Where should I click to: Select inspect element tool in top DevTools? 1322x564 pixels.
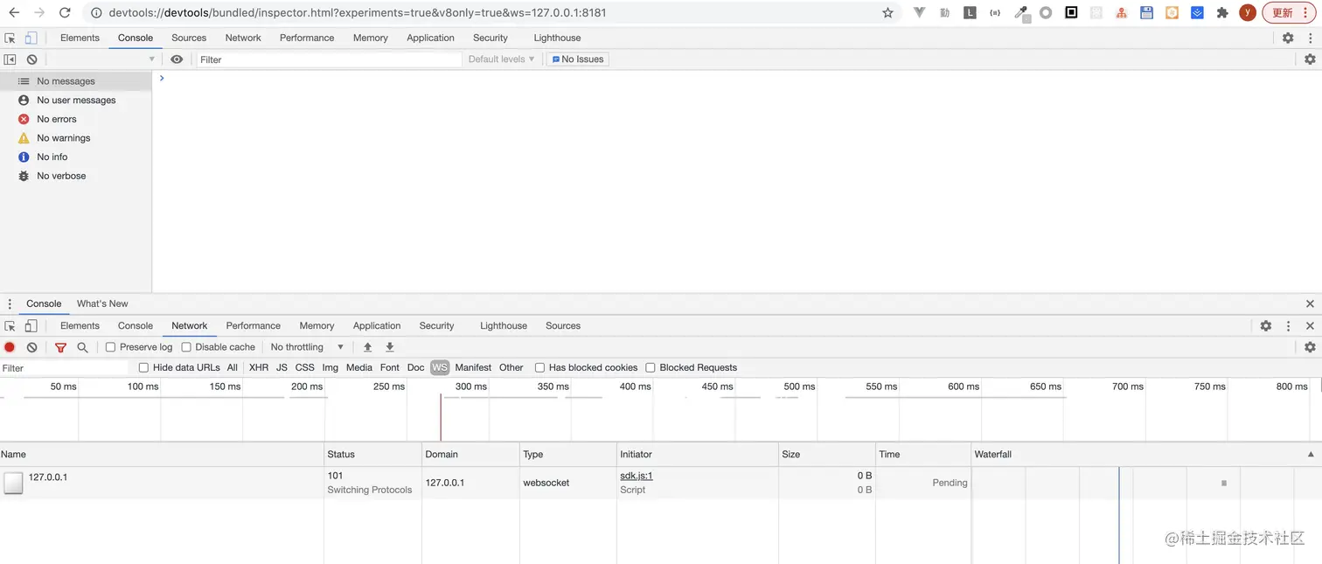tap(10, 38)
